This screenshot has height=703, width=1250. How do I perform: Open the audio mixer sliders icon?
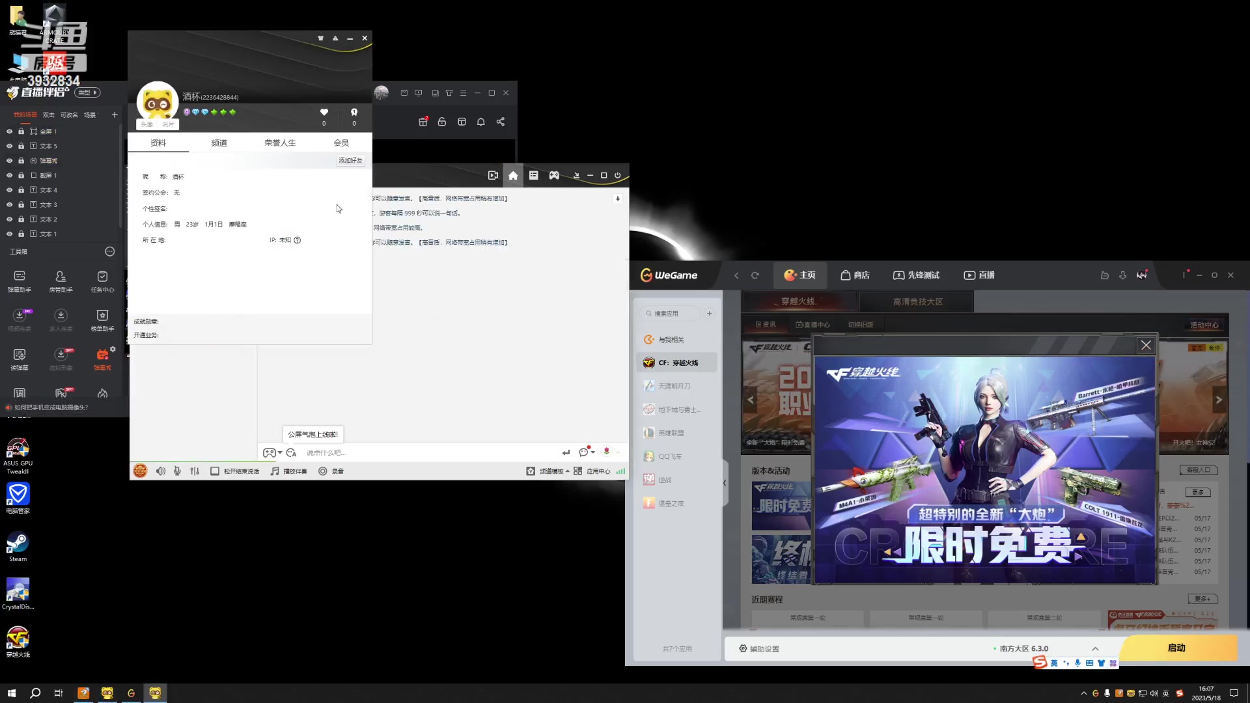pos(195,471)
